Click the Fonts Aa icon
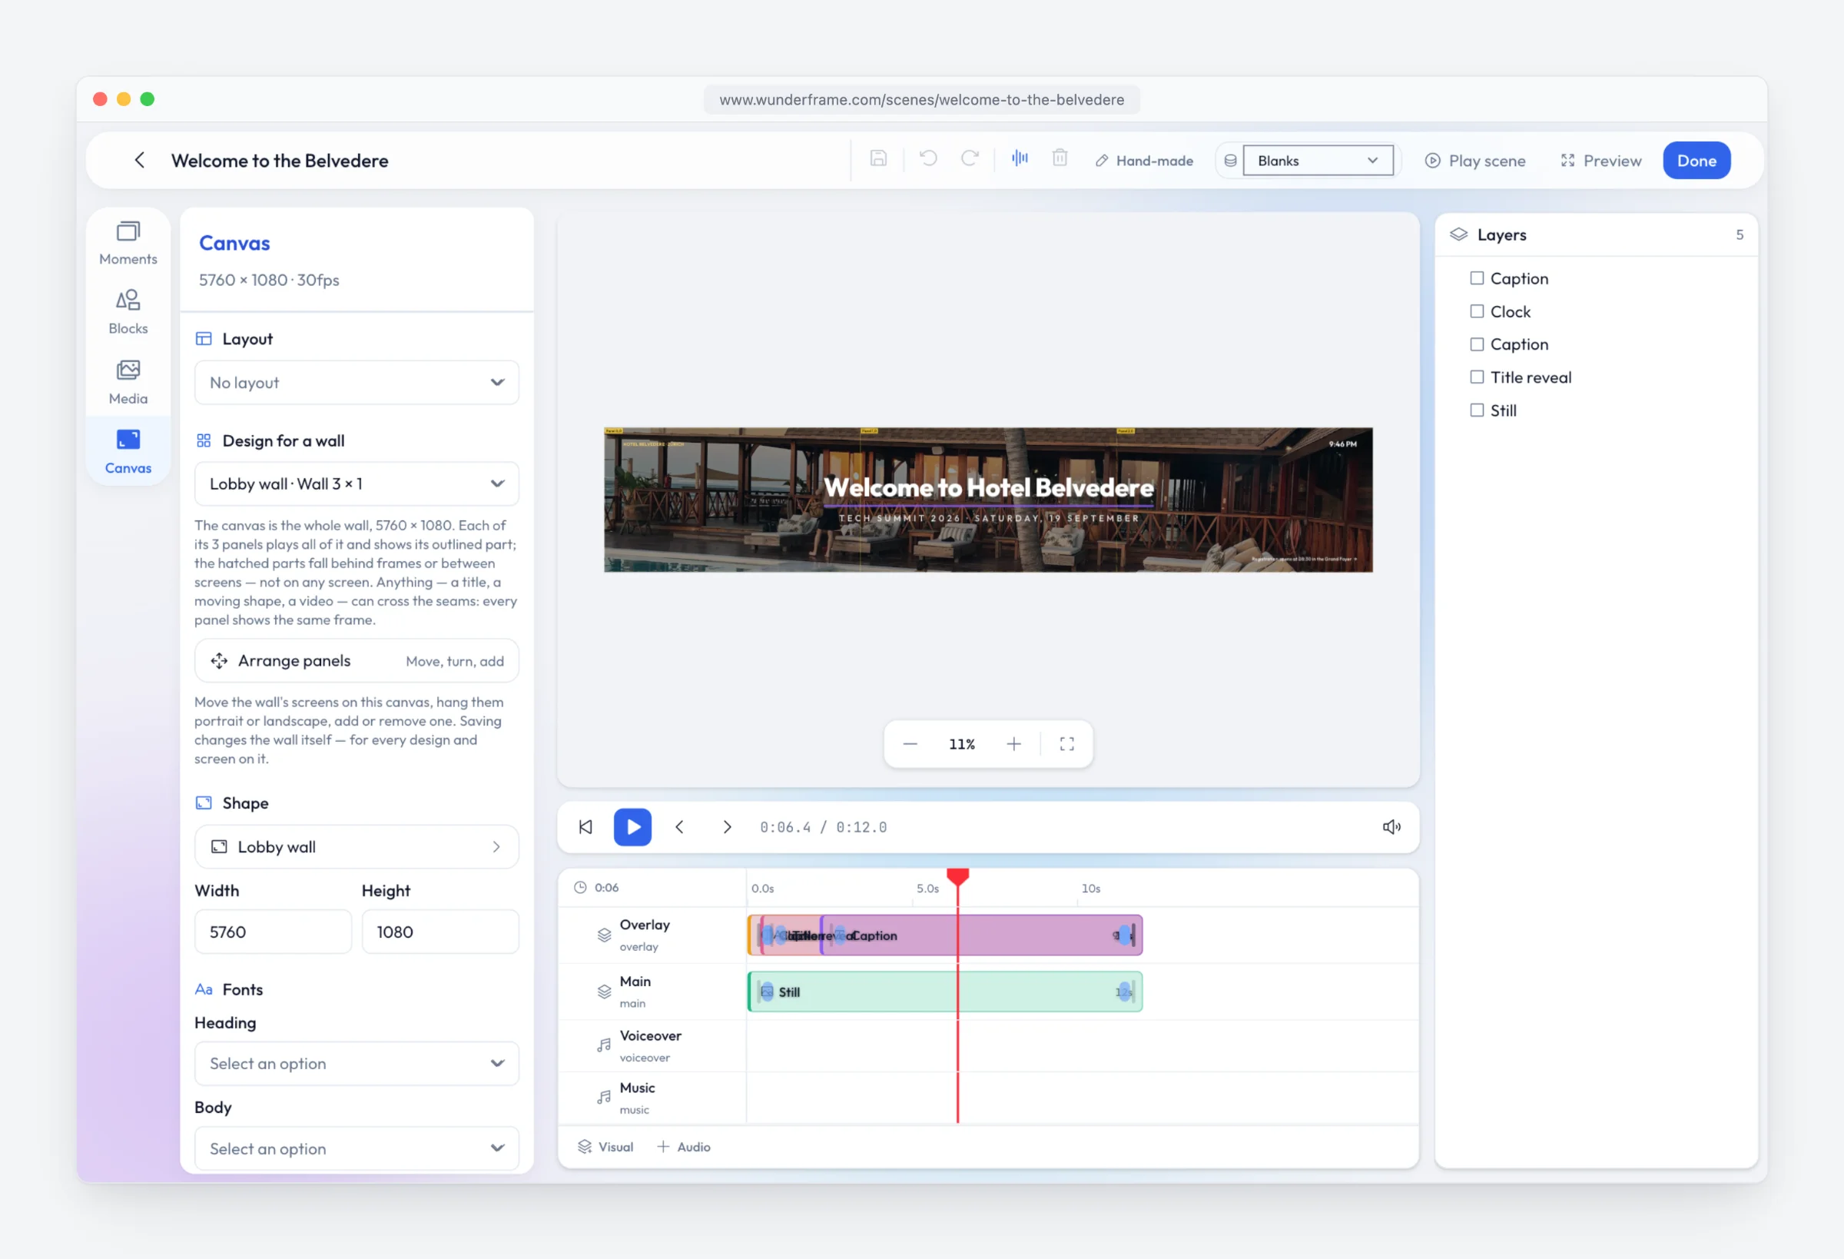1844x1259 pixels. pos(204,989)
